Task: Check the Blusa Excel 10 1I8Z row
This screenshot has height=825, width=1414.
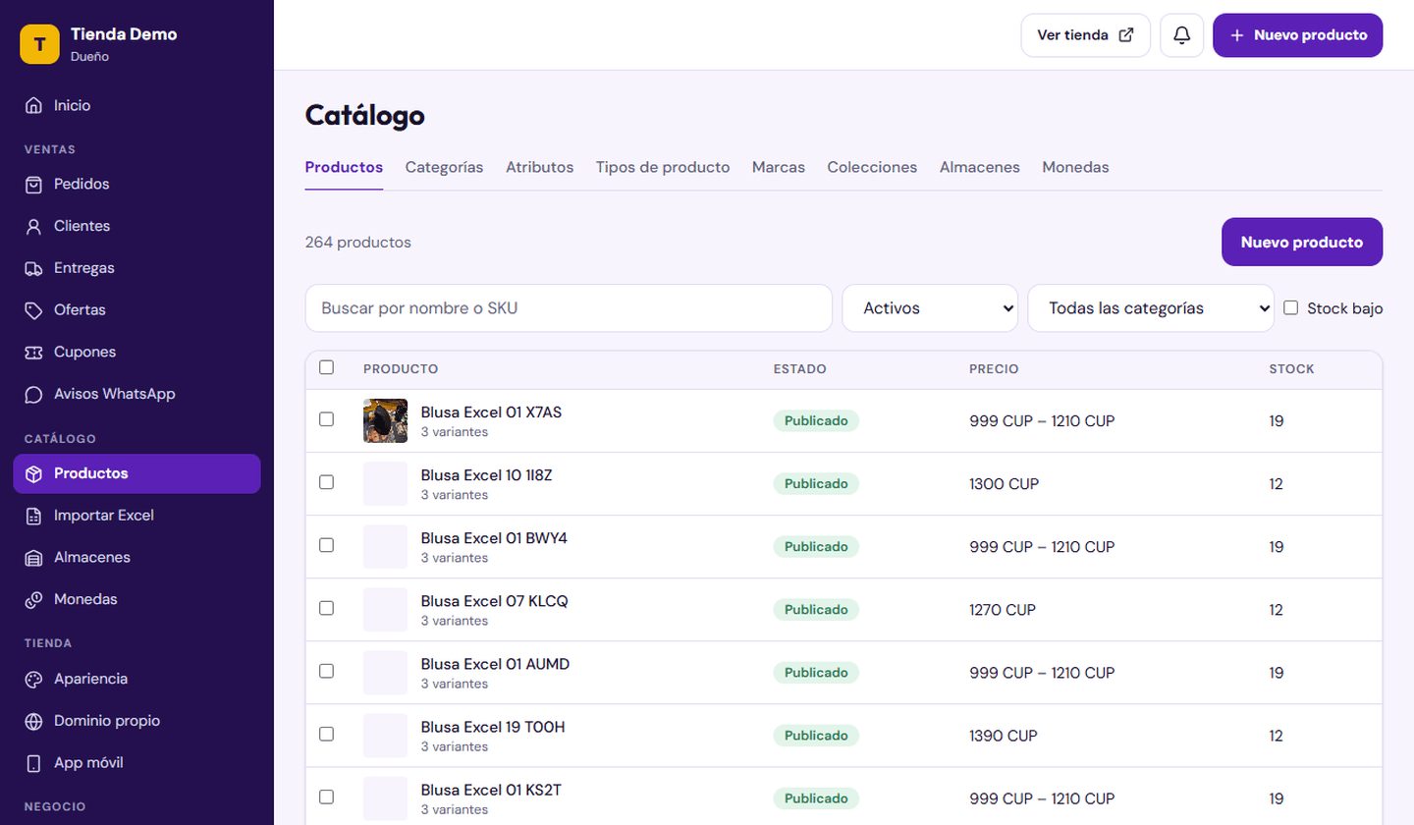Action: point(327,482)
